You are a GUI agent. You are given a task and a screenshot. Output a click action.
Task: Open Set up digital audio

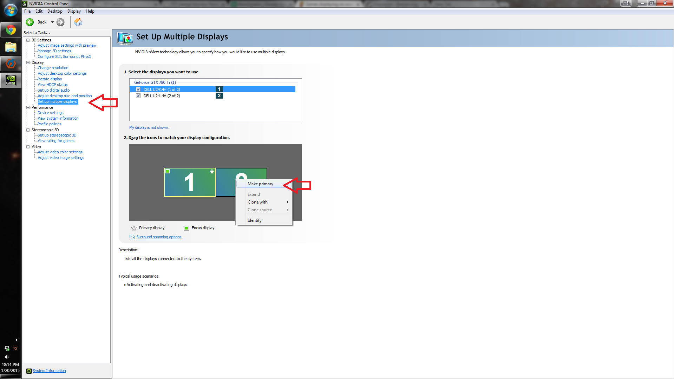(54, 91)
